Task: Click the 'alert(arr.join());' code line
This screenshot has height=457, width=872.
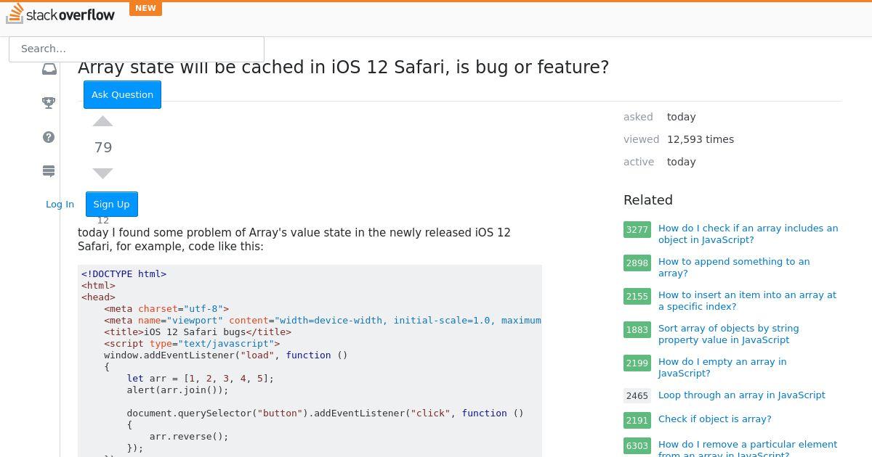Action: tap(177, 390)
